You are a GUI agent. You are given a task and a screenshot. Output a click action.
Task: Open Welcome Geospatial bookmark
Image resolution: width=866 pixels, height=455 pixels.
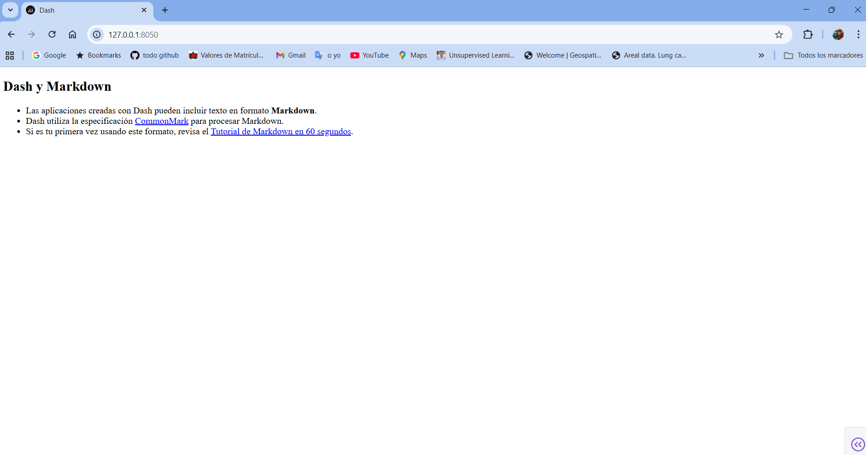click(563, 55)
